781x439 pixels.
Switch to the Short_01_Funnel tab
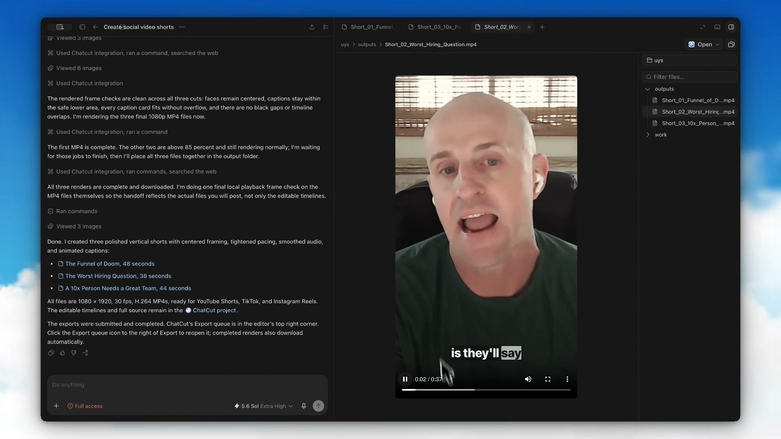coord(369,27)
